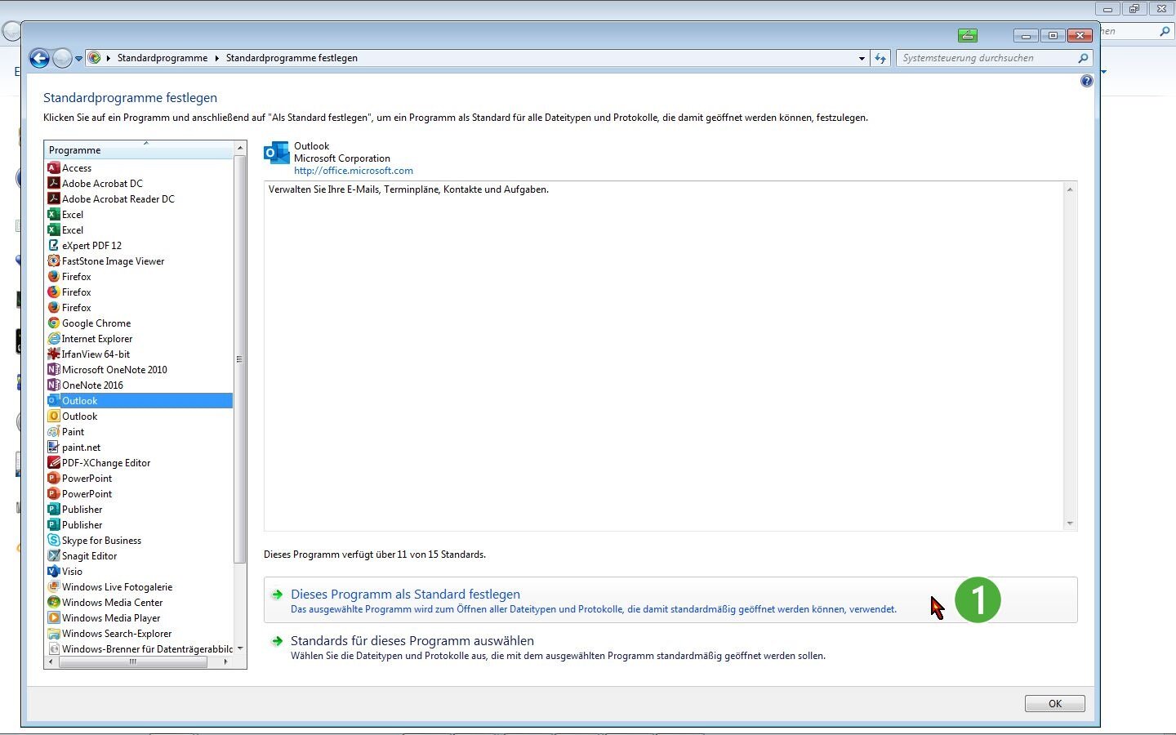Confirm with the OK button

click(x=1055, y=703)
